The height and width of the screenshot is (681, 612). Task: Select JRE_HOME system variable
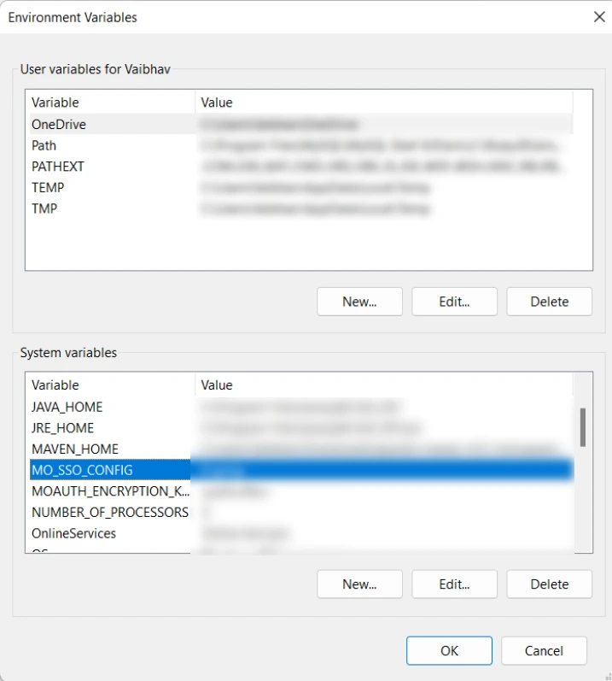coord(301,428)
